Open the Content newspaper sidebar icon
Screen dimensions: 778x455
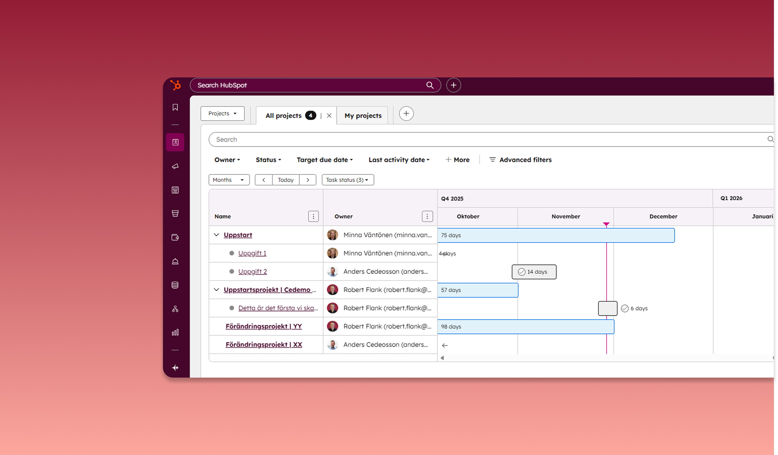pos(175,190)
